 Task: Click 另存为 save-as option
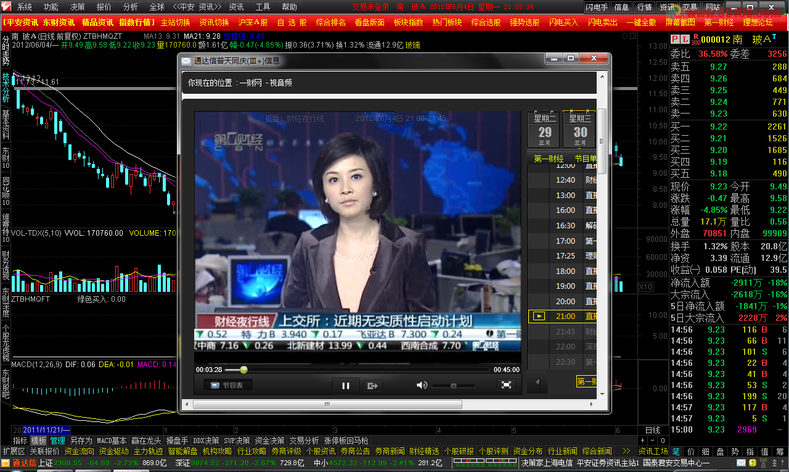point(81,441)
